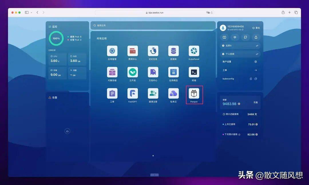Launch FastGPT
309x185 pixels.
[x=132, y=93]
